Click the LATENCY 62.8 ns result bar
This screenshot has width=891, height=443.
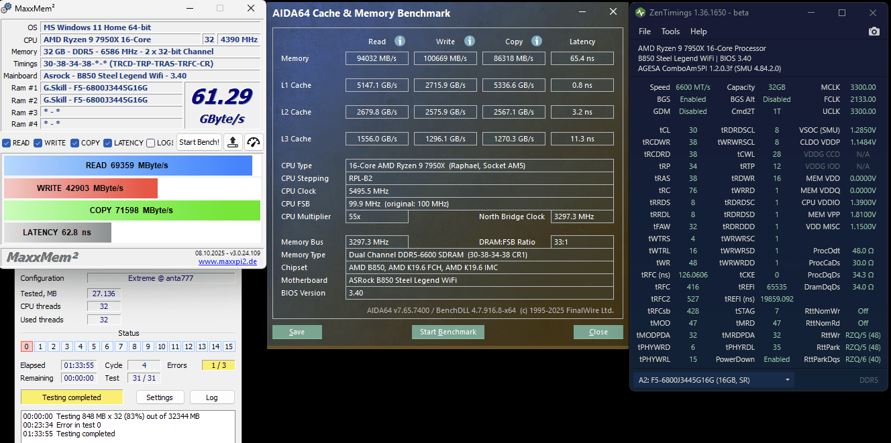(x=57, y=233)
